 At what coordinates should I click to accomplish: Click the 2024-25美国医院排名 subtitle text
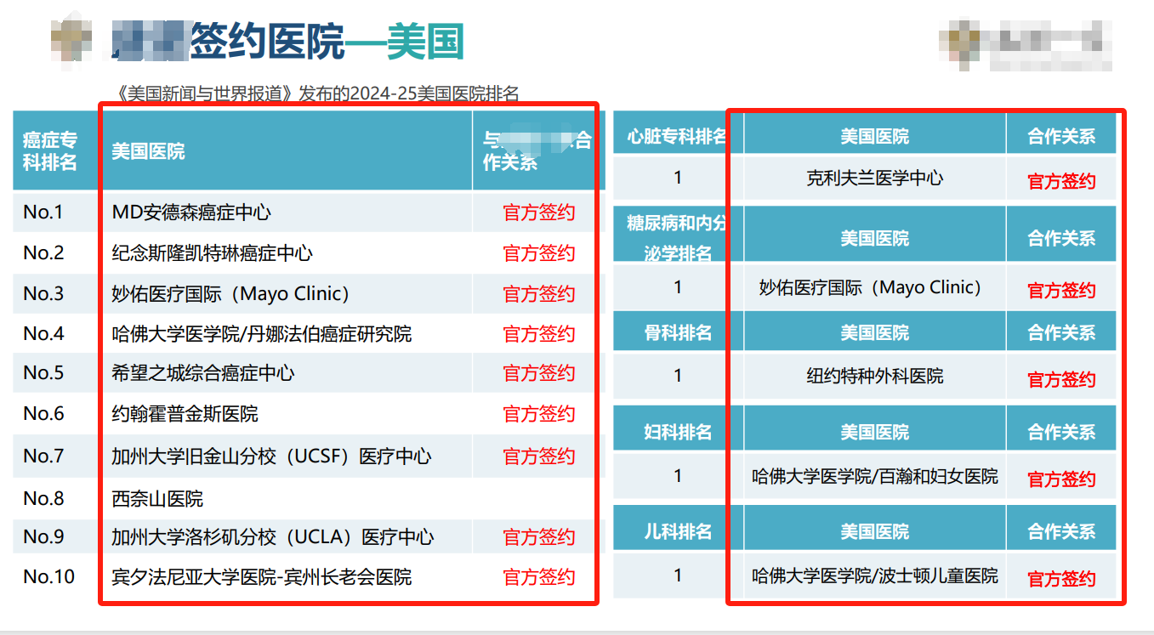click(319, 94)
